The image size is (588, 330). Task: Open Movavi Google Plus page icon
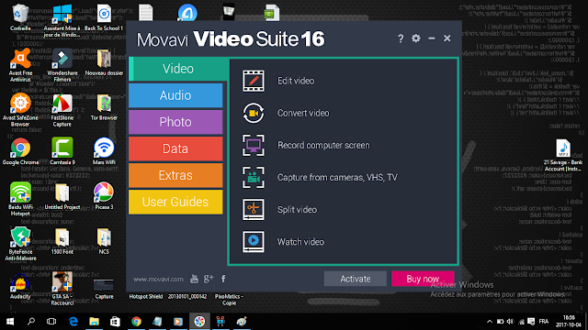tap(209, 279)
